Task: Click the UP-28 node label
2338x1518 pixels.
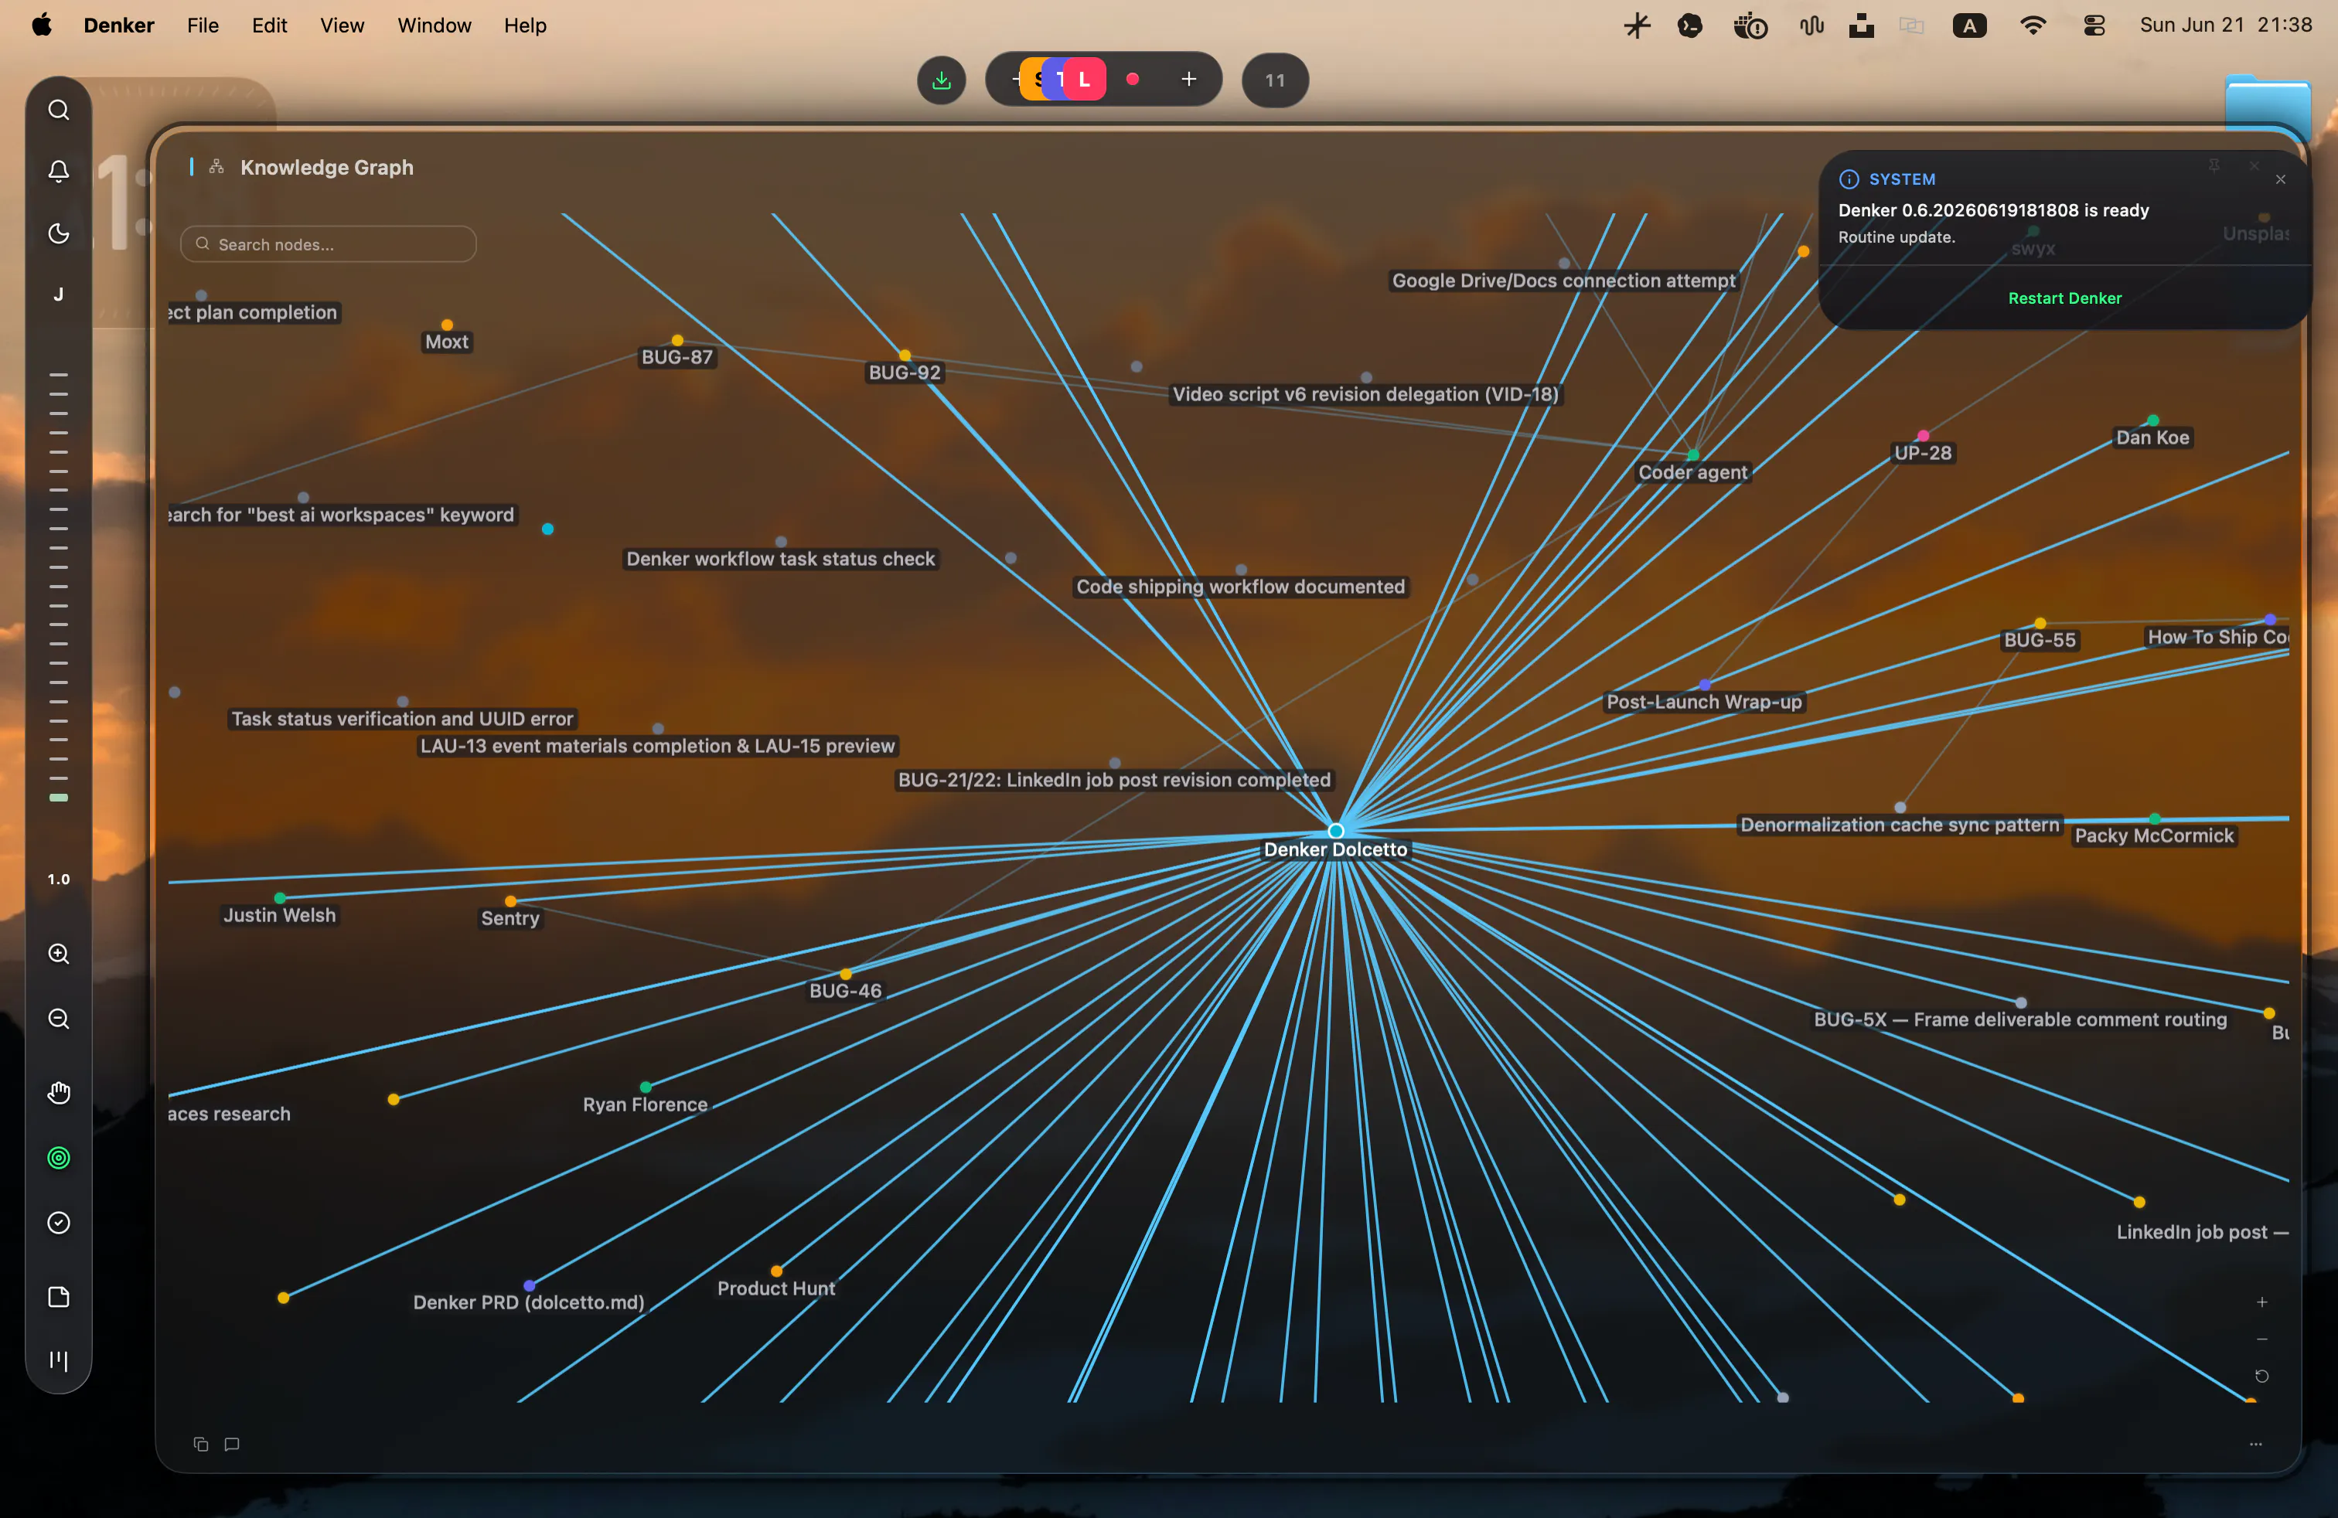Action: (x=1923, y=453)
